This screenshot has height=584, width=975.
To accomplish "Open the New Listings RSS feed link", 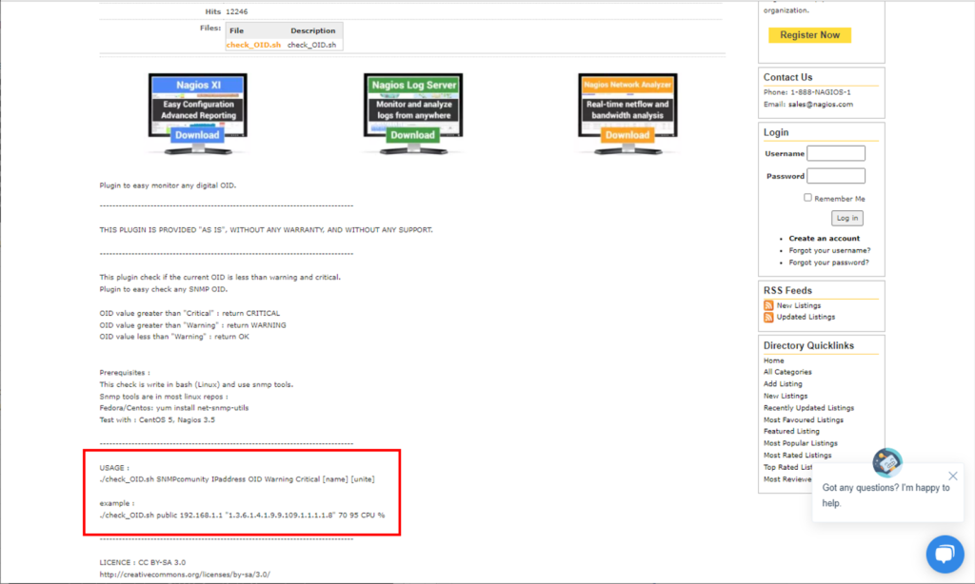I will click(x=799, y=305).
